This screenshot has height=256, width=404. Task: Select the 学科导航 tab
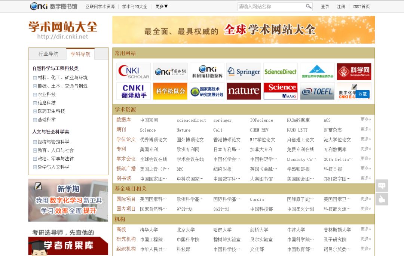coord(80,54)
